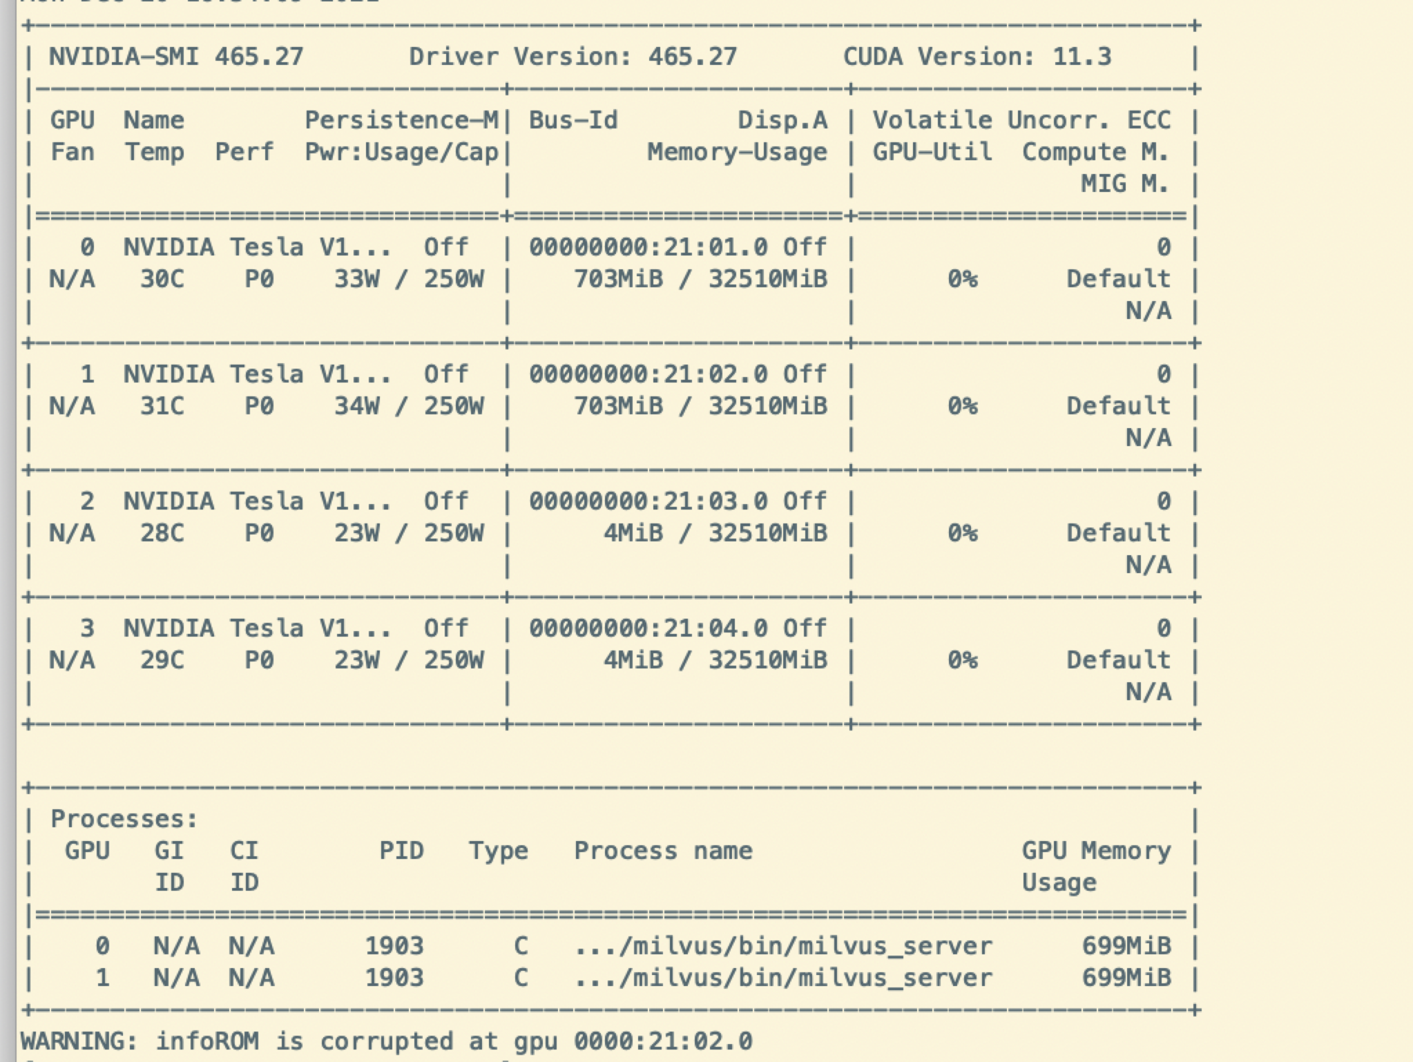The width and height of the screenshot is (1413, 1062).
Task: Click GPU 2 memory 4MiB / 32510MiB
Action: [715, 533]
